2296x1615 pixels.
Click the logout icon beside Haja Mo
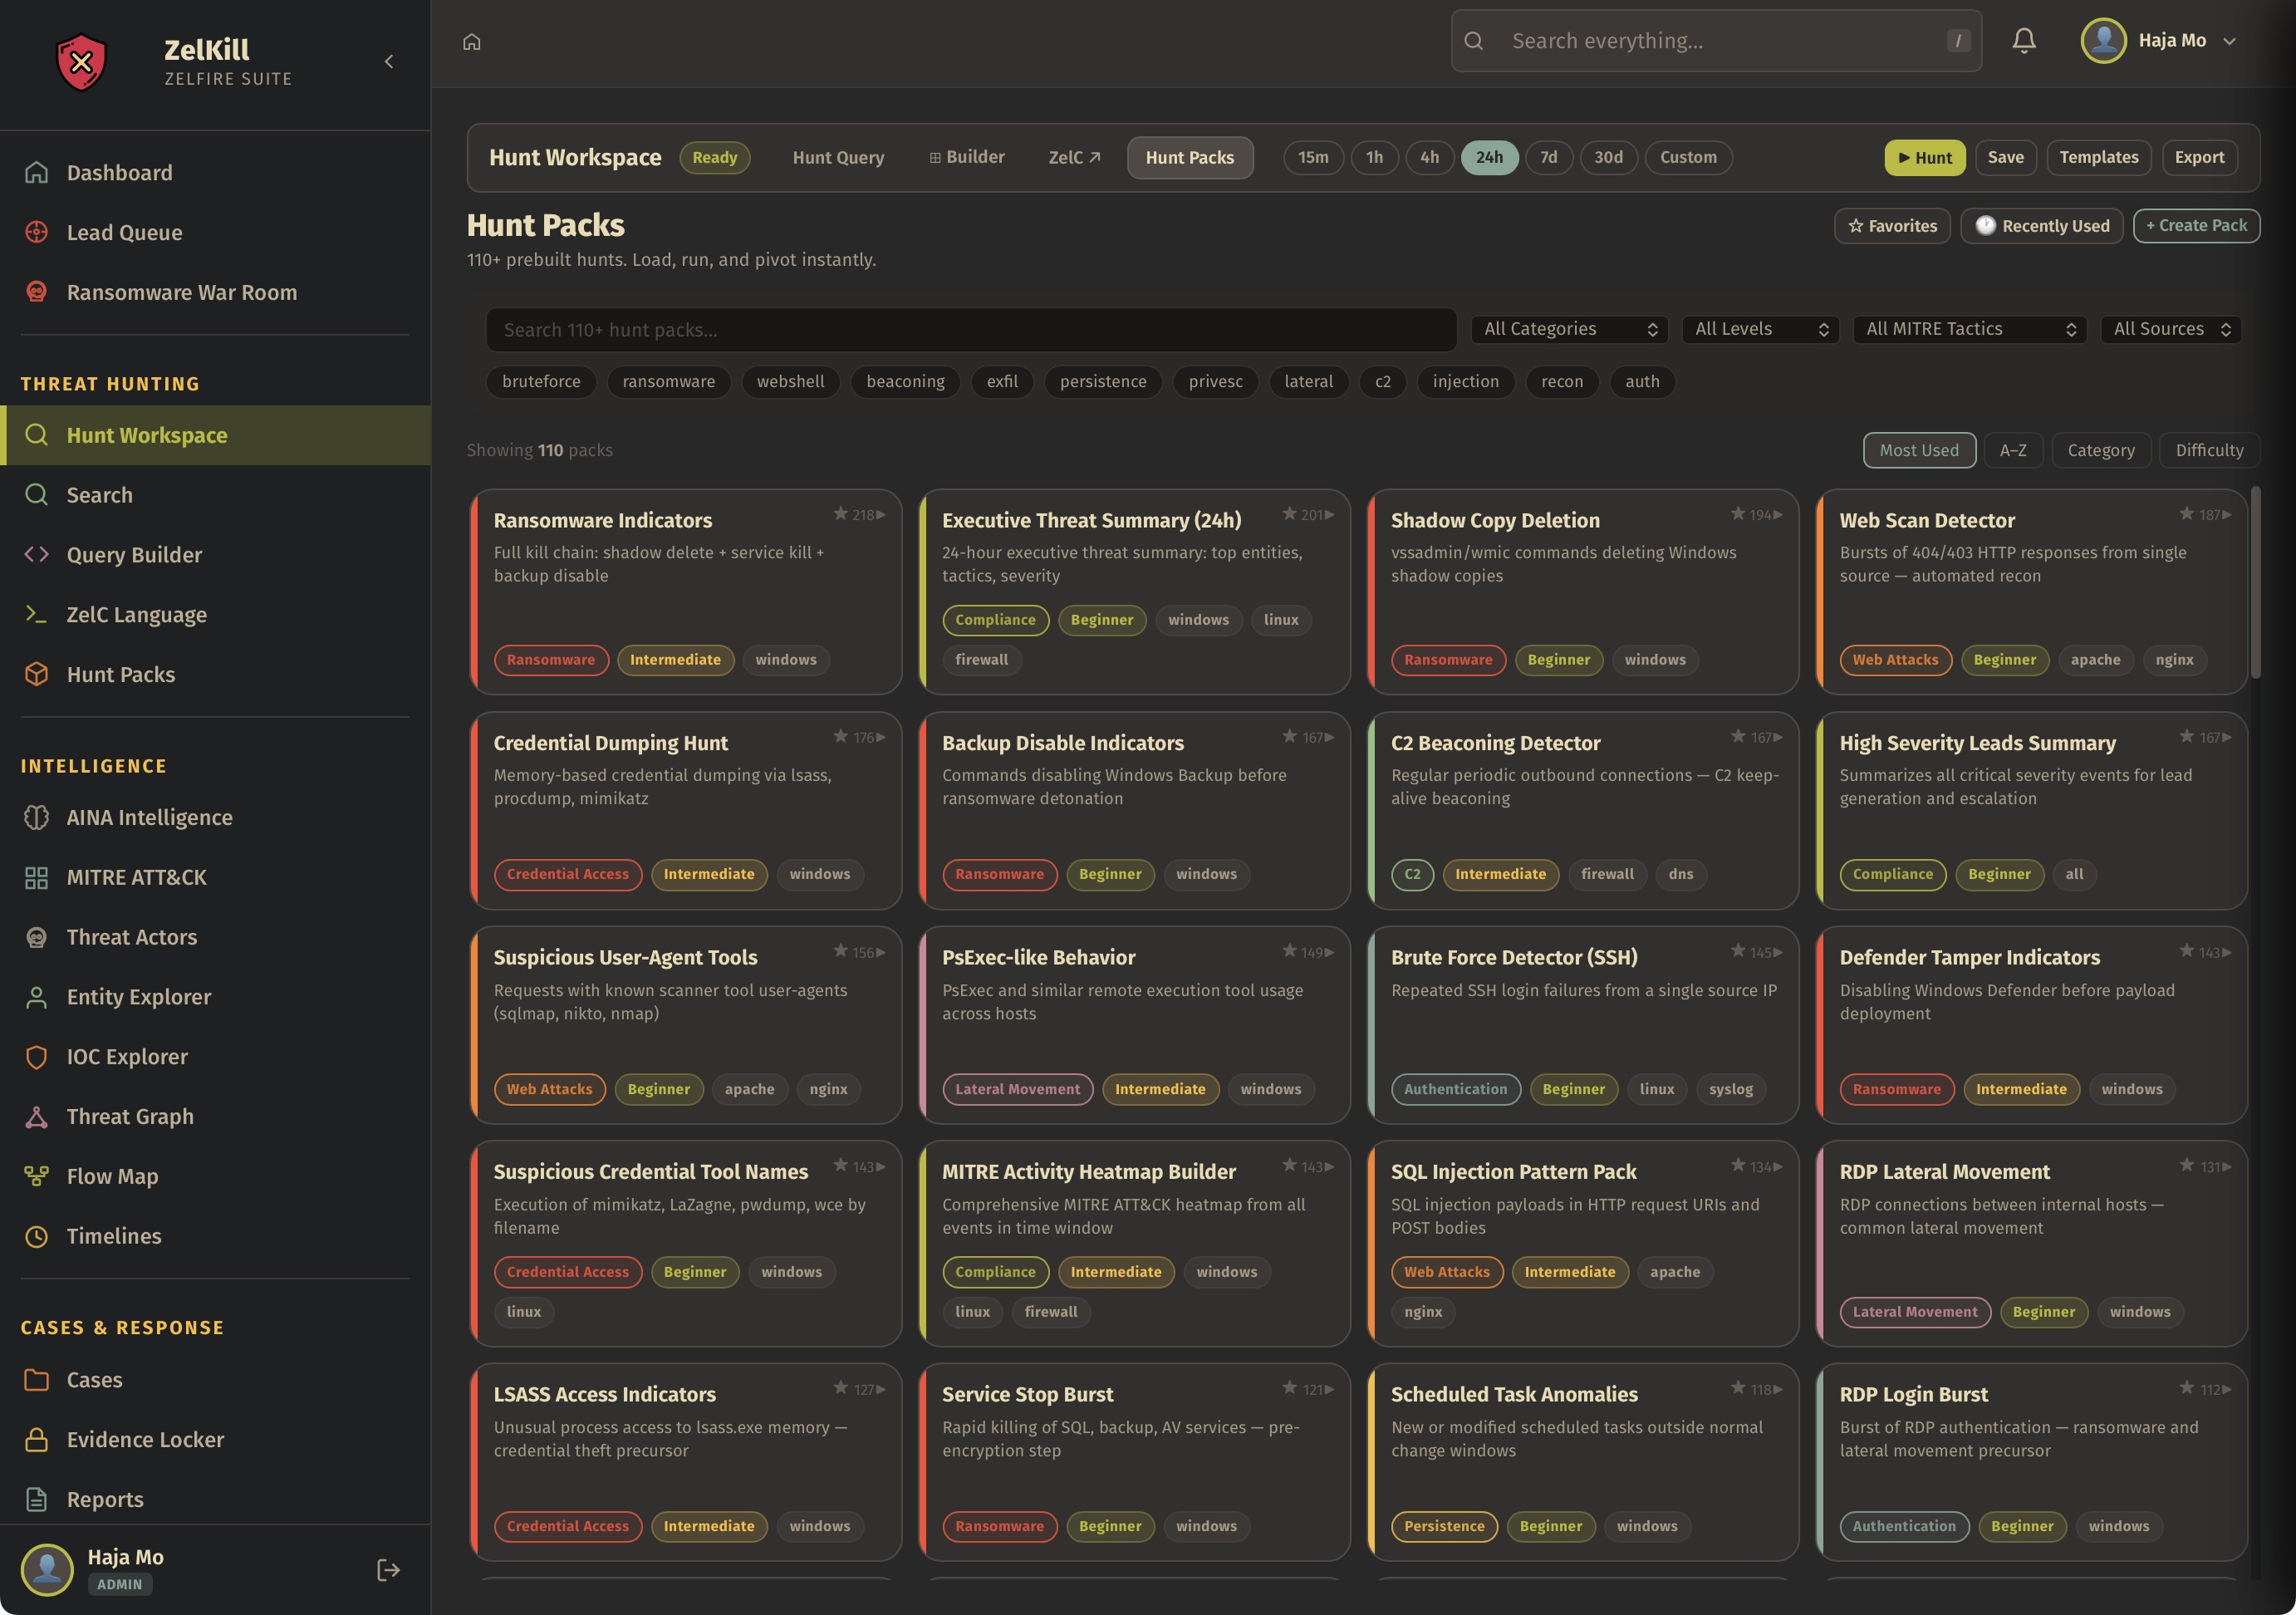pyautogui.click(x=388, y=1569)
